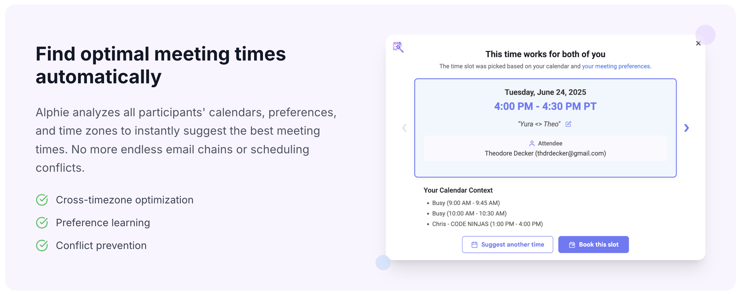Click the Preference learning checkmark icon
This screenshot has height=294, width=741.
point(42,223)
